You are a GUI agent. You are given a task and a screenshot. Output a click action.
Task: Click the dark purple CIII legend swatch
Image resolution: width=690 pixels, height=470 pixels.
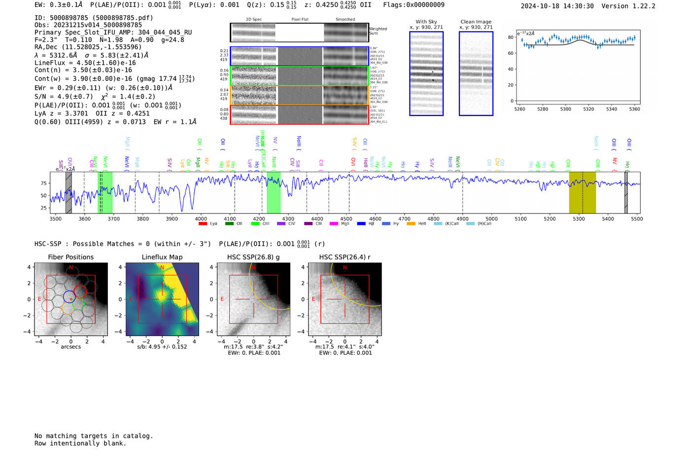tap(308, 223)
